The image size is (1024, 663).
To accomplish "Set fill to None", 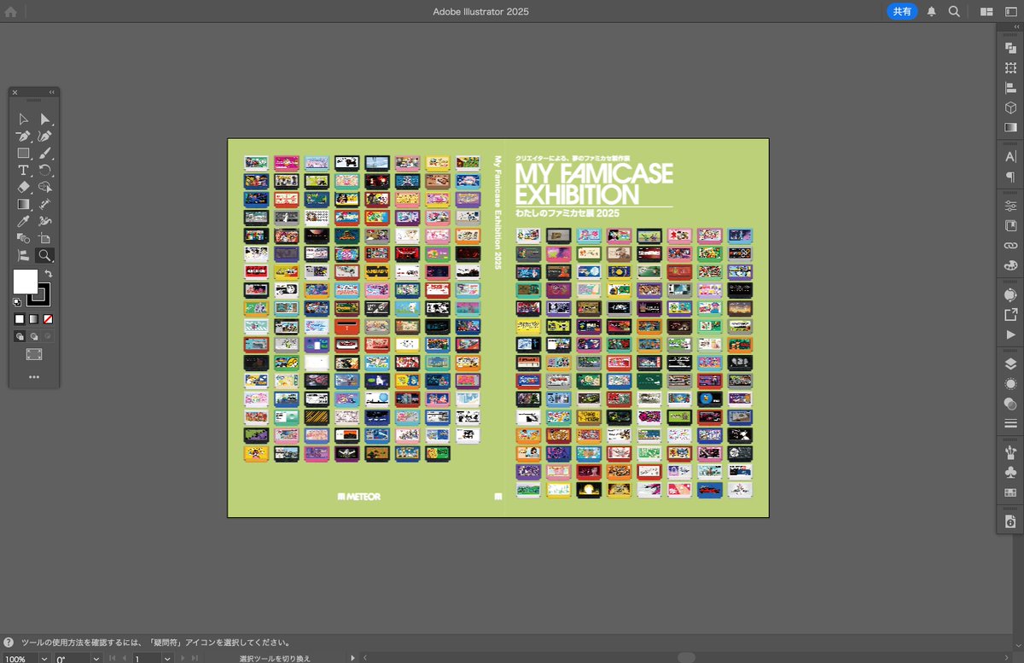I will pyautogui.click(x=48, y=319).
